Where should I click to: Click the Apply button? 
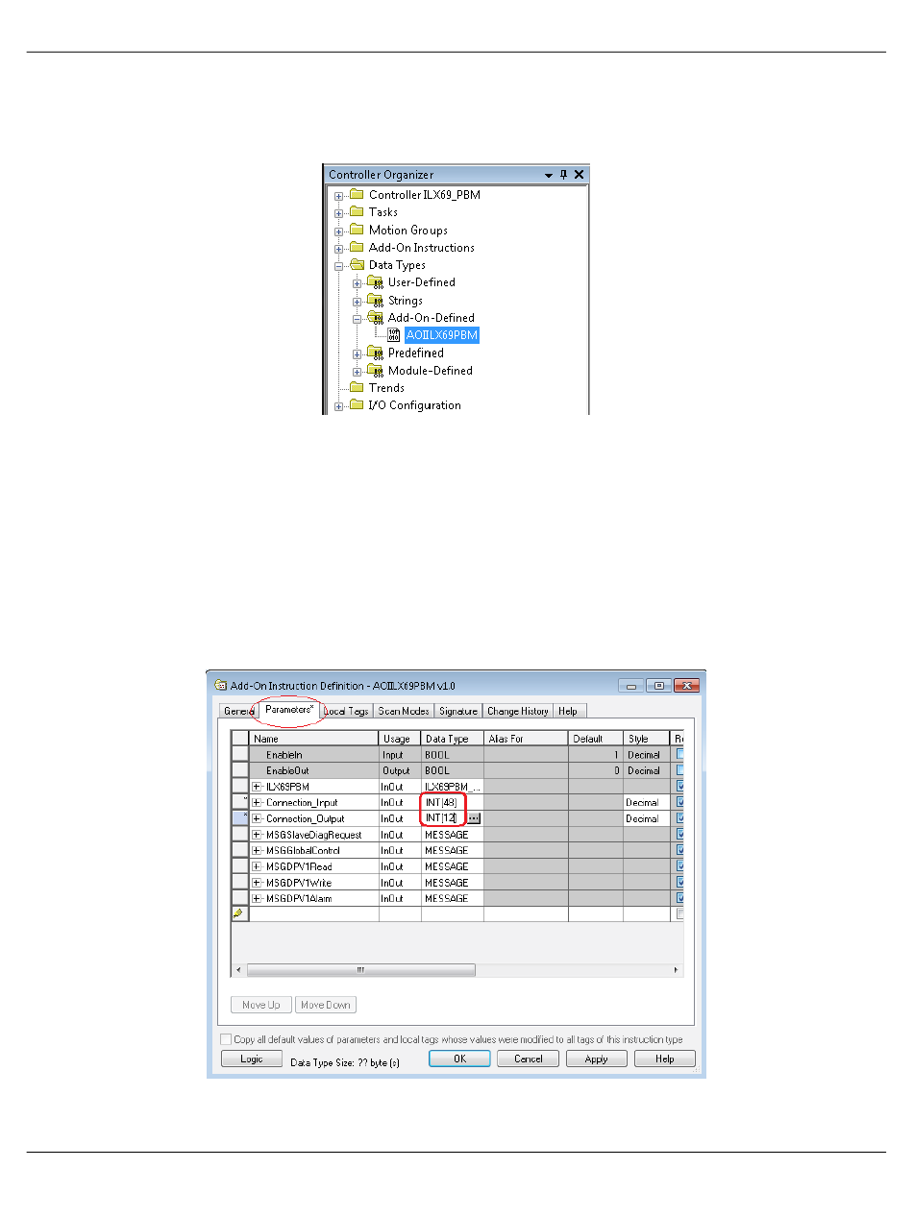597,1059
